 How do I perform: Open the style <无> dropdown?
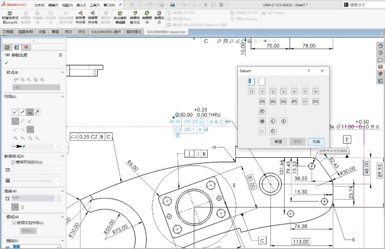pyautogui.click(x=36, y=87)
